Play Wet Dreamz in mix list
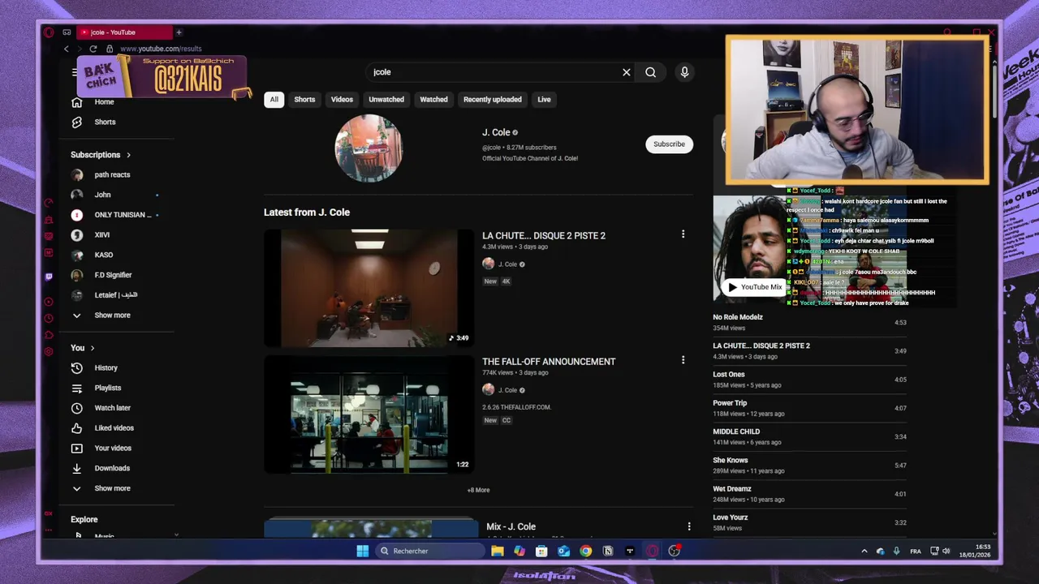 click(x=809, y=494)
